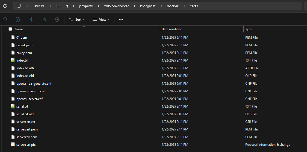This screenshot has height=152, width=307.
Task: Click the Rename icon in the toolbar
Action: 31,19
